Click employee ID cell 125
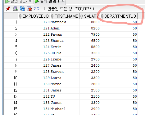The image size is (145, 115). click(x=34, y=53)
